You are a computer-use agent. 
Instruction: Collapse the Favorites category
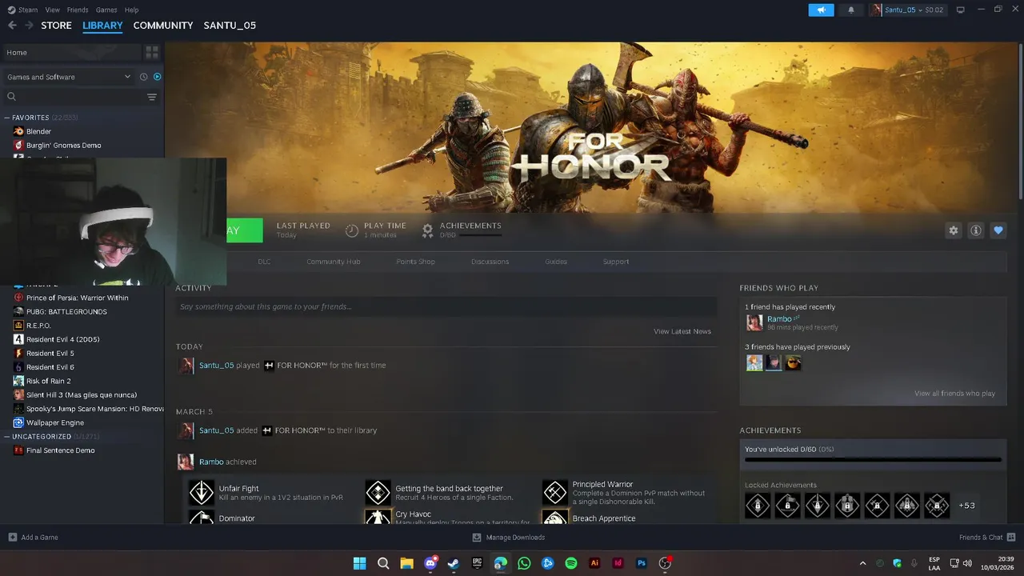click(7, 118)
